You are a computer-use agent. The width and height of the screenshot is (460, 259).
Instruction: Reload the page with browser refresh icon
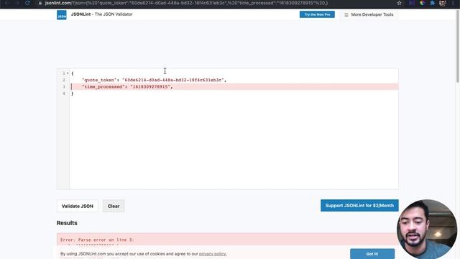click(27, 3)
